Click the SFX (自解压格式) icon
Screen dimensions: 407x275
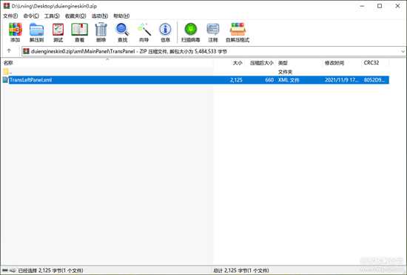pos(238,30)
